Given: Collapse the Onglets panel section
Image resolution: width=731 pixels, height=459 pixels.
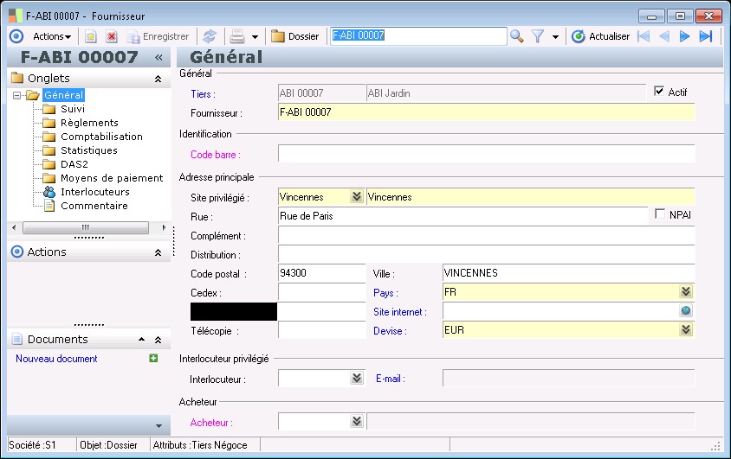Looking at the screenshot, I should coord(158,79).
